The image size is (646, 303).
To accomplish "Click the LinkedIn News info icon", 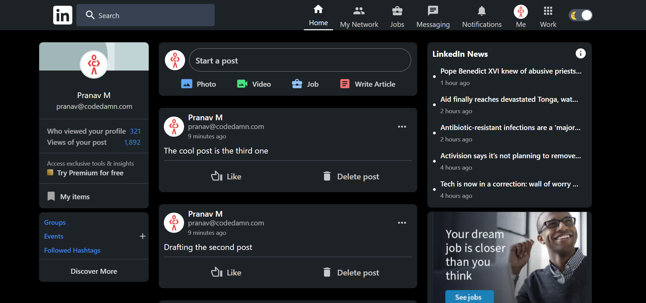I will [x=580, y=53].
